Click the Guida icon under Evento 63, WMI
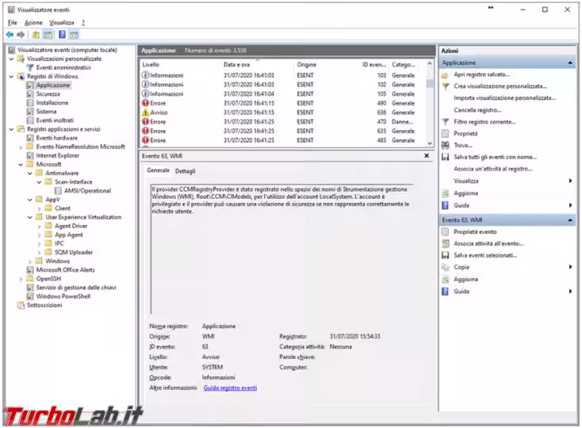Viewport: 582px width, 428px height. point(446,291)
